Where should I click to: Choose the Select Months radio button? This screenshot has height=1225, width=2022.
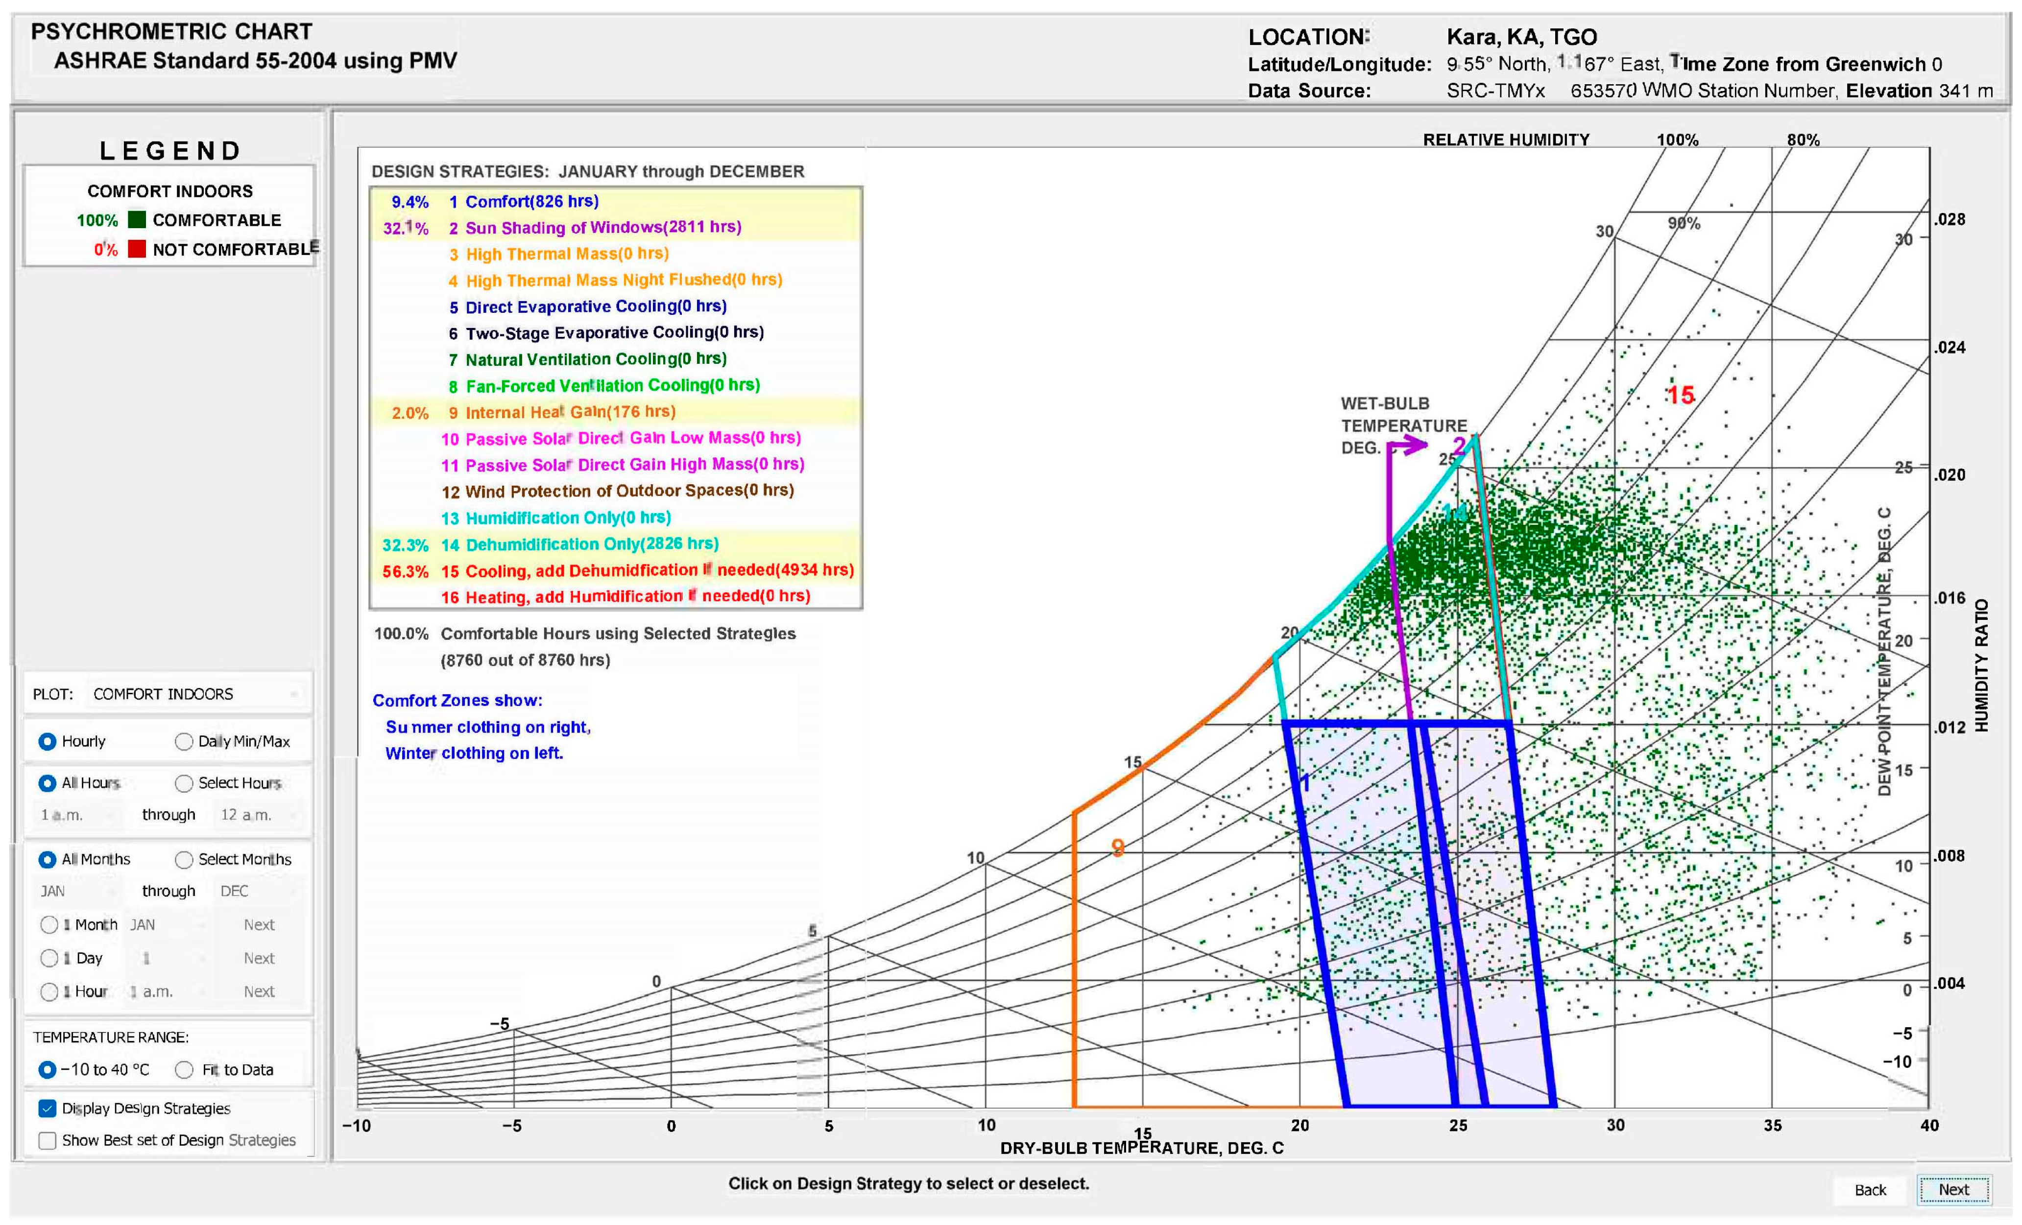pos(184,860)
